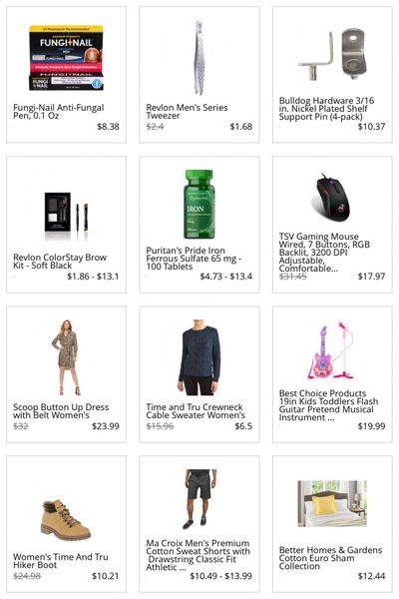This screenshot has height=599, width=399.
Task: Select Better Homes & Gardens Euro Sham title
Action: point(330,558)
